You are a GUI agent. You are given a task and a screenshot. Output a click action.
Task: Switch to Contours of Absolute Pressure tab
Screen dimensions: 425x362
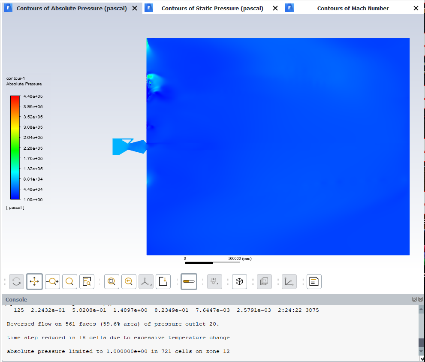tap(72, 9)
